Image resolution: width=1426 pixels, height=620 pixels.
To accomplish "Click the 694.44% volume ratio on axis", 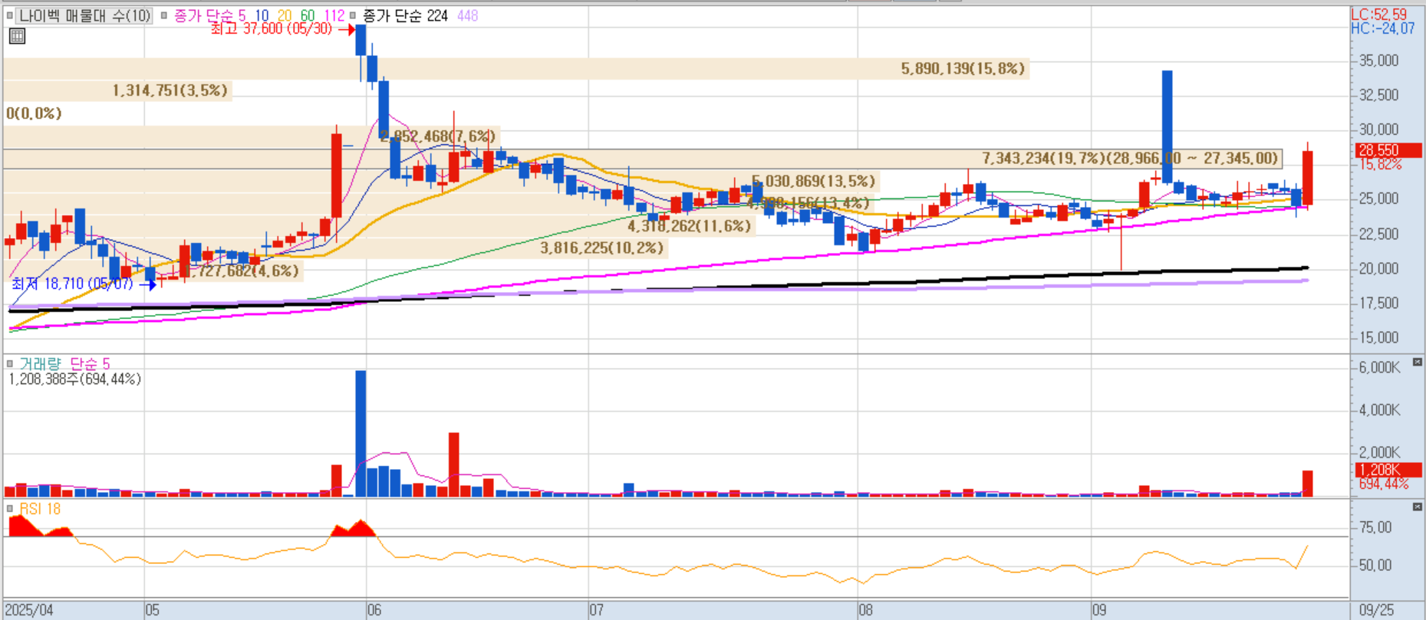I will (1384, 484).
